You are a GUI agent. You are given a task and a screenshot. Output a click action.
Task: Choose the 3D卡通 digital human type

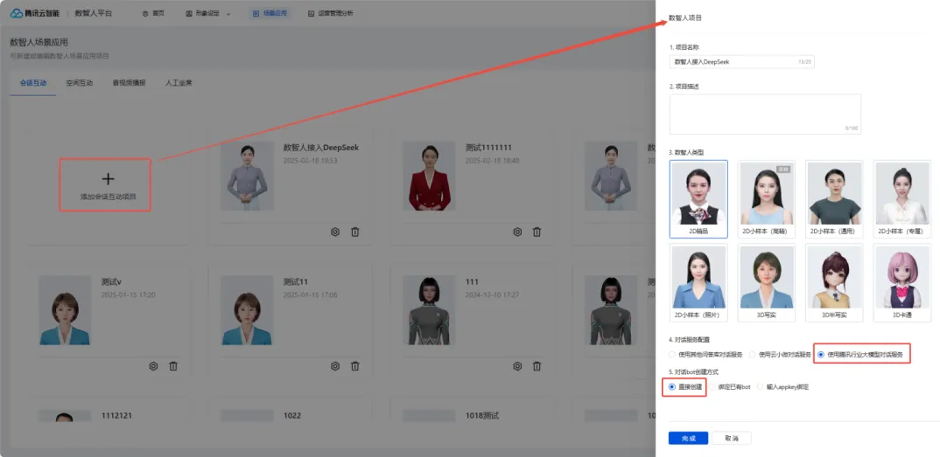[x=902, y=282]
